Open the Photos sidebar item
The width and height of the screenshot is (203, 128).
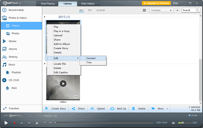pos(21,34)
